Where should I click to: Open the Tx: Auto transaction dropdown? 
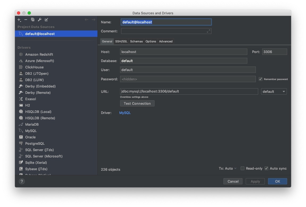pyautogui.click(x=228, y=169)
